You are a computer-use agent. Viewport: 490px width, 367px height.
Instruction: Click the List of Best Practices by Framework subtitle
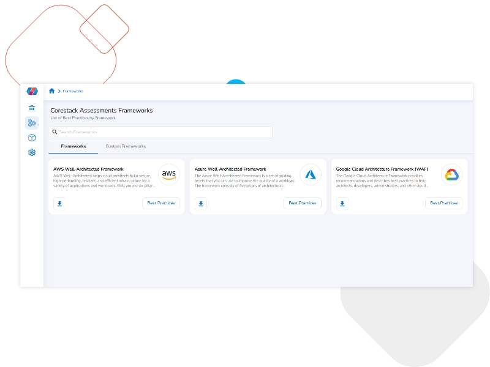(x=83, y=118)
